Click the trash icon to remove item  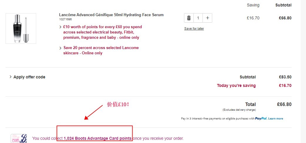[189, 18]
